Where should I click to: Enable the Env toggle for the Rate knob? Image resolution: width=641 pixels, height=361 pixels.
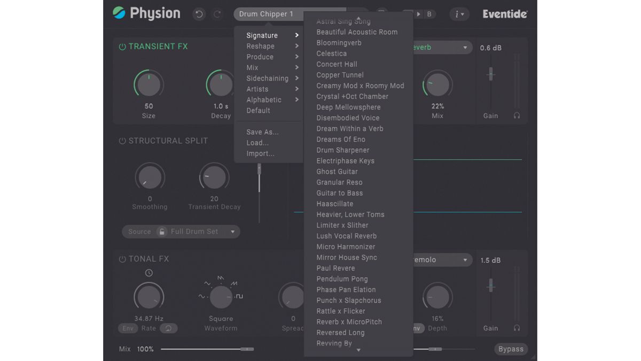pos(128,328)
